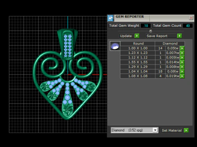
Task: Click the 0.05tw weight cell
Action: click(173, 48)
